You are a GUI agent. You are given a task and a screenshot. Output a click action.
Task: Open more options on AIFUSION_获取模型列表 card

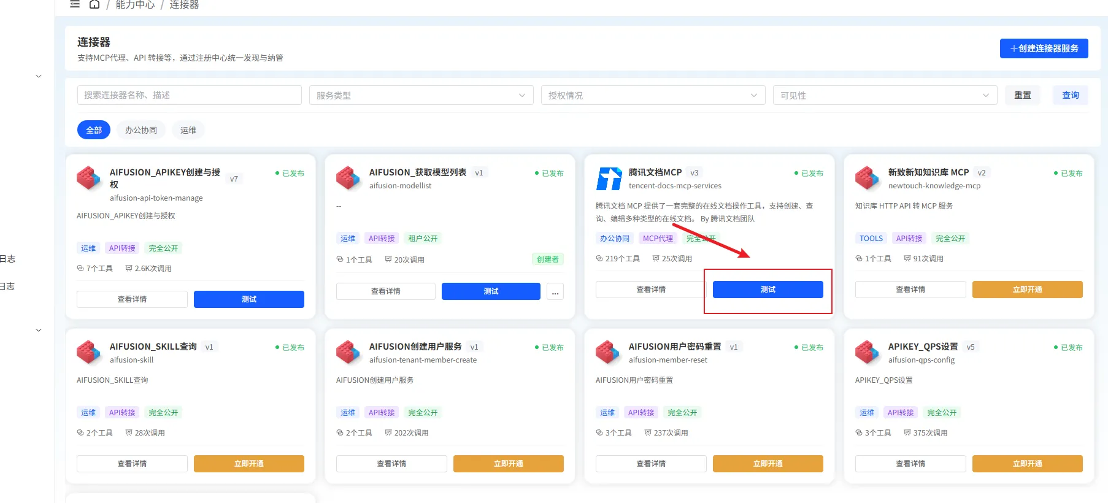tap(555, 291)
